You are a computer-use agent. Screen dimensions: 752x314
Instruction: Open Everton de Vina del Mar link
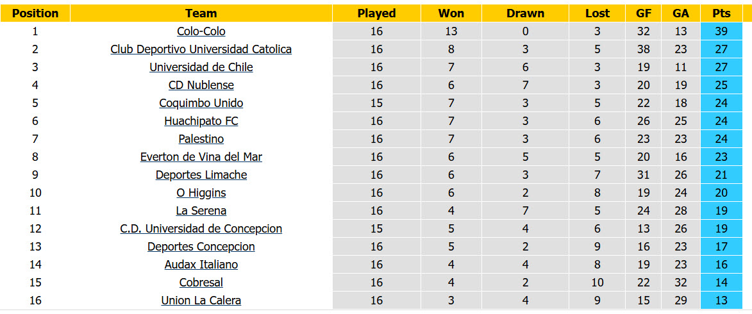coord(201,157)
